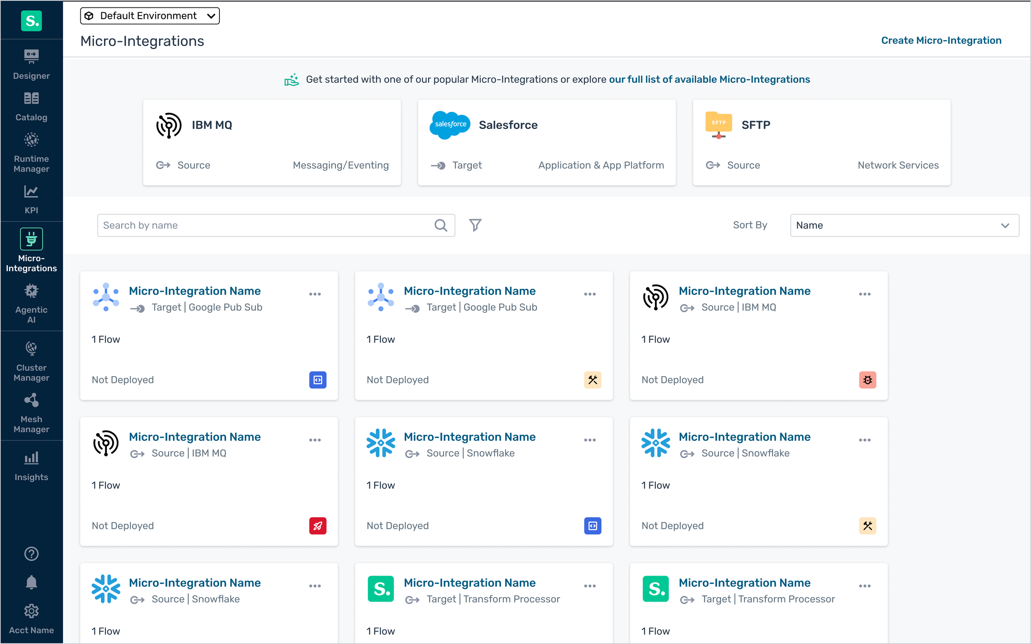Viewport: 1031px width, 644px height.
Task: View the KPI dashboard
Action: point(31,199)
